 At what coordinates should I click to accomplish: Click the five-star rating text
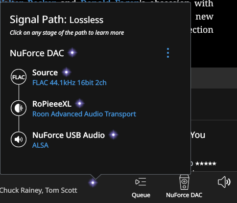[206, 163]
